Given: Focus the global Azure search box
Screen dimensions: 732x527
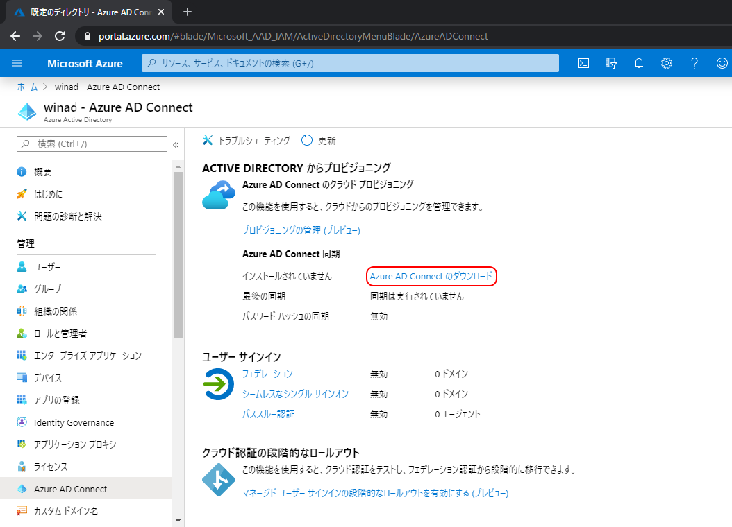Looking at the screenshot, I should 350,63.
